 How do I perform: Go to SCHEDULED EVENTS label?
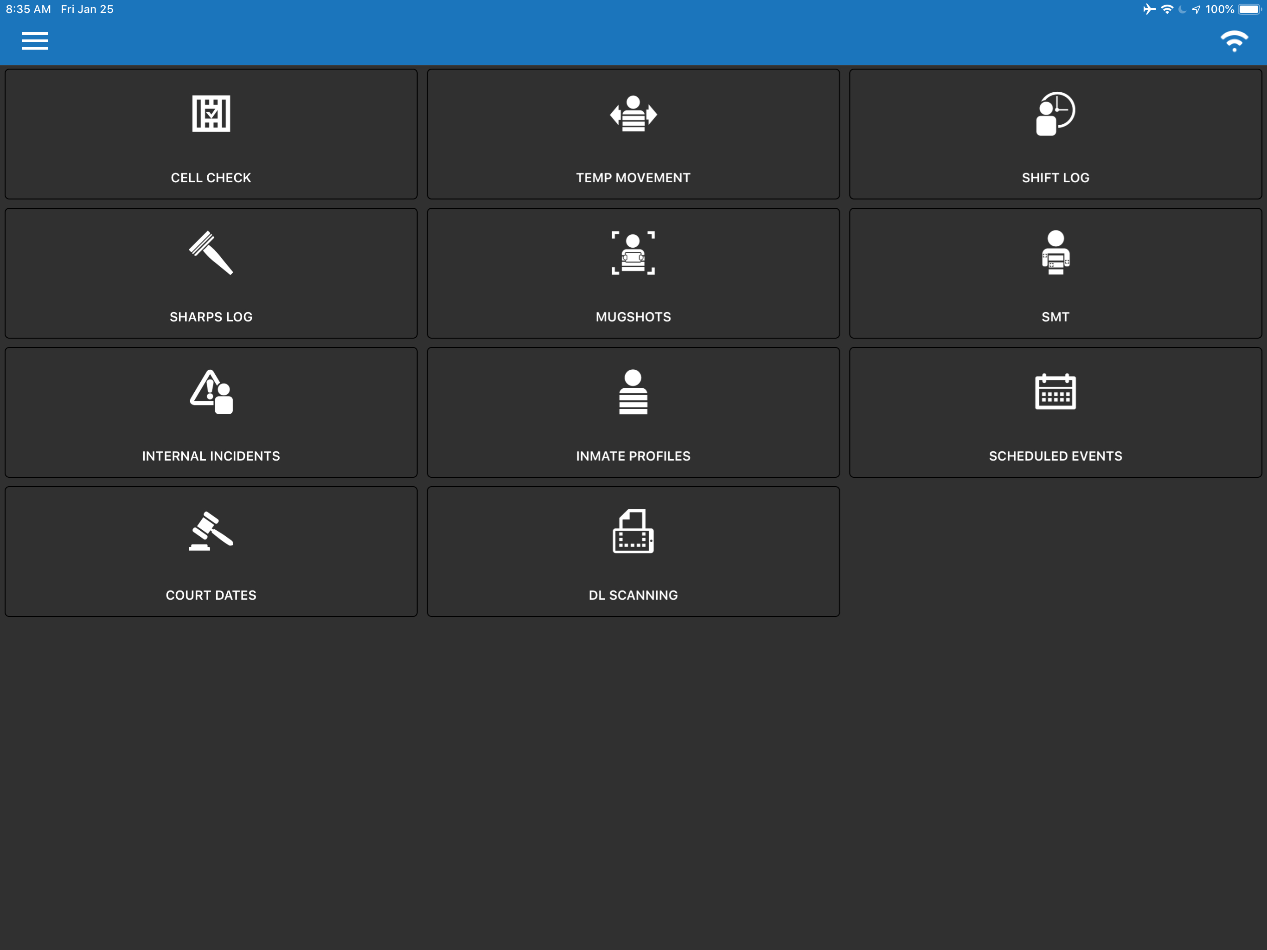coord(1055,456)
